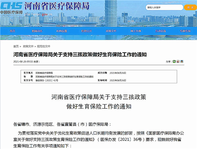Open the 新闻动态 navigation menu item
Viewport: 197px width, 149px height.
37,31
